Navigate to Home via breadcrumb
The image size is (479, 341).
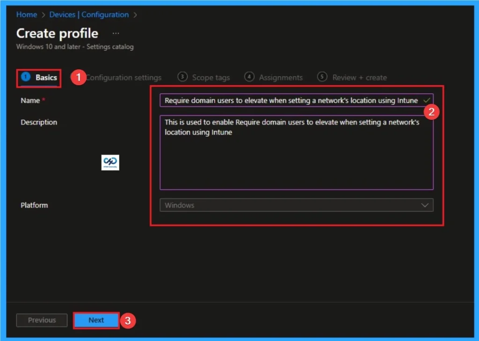coord(26,15)
